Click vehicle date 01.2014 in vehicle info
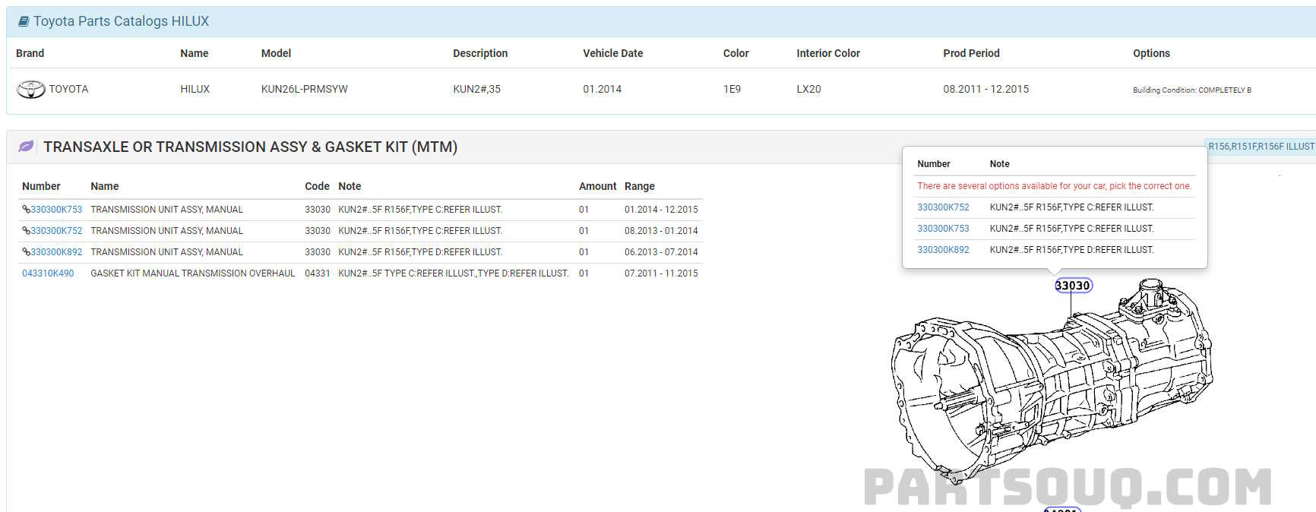Screen dimensions: 1316x512 tap(602, 89)
